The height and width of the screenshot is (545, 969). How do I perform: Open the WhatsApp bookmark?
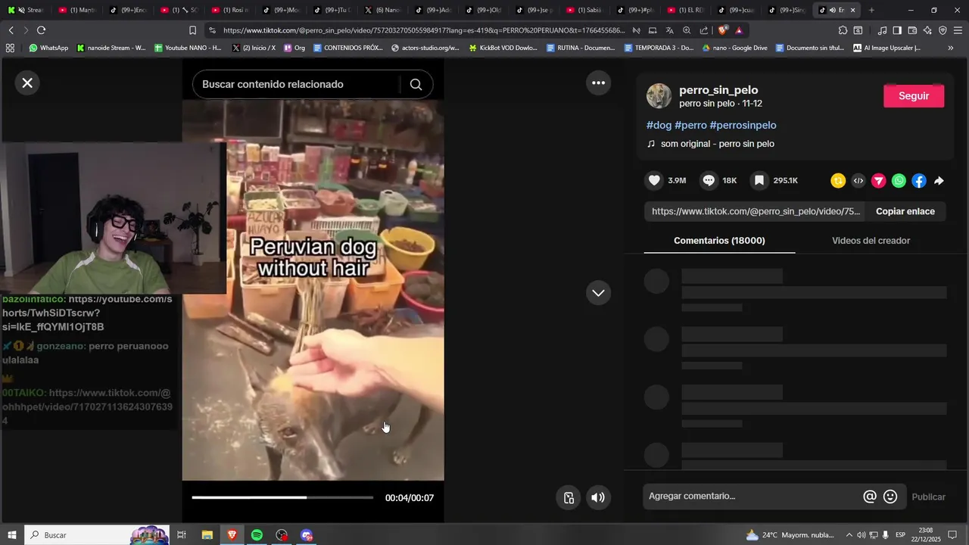[48, 48]
